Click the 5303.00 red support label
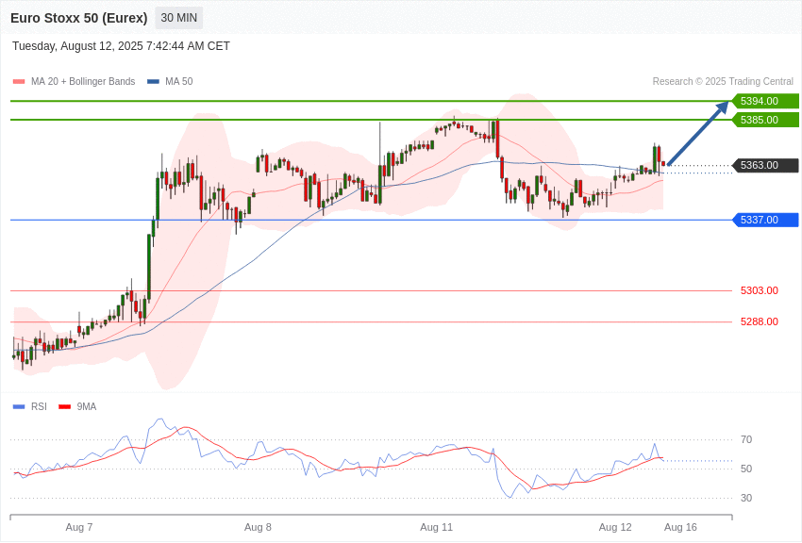The image size is (802, 543). pos(759,290)
